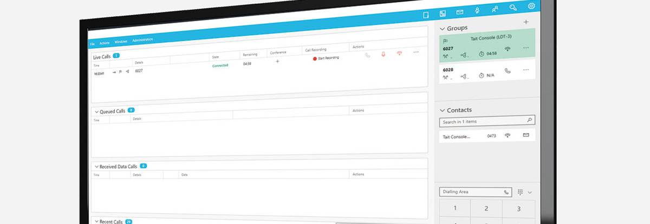The width and height of the screenshot is (650, 224).
Task: Click the Dialling Area input field
Action: coord(471,192)
